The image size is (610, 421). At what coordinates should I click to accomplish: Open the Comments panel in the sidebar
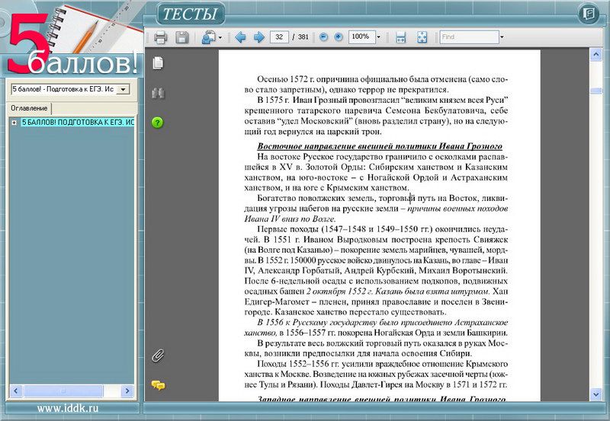tap(158, 385)
